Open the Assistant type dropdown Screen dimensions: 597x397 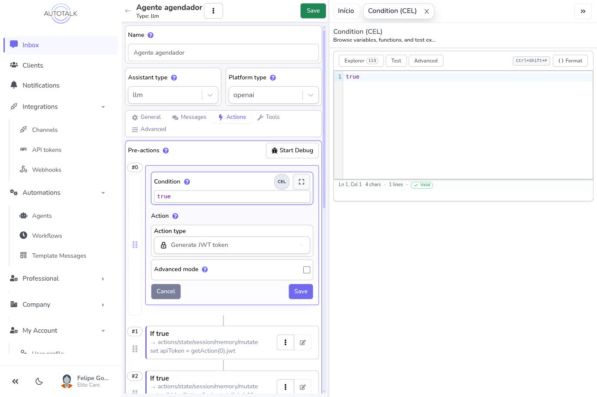(210, 95)
